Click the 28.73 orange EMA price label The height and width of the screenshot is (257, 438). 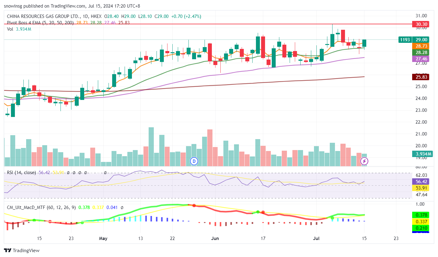pyautogui.click(x=421, y=46)
